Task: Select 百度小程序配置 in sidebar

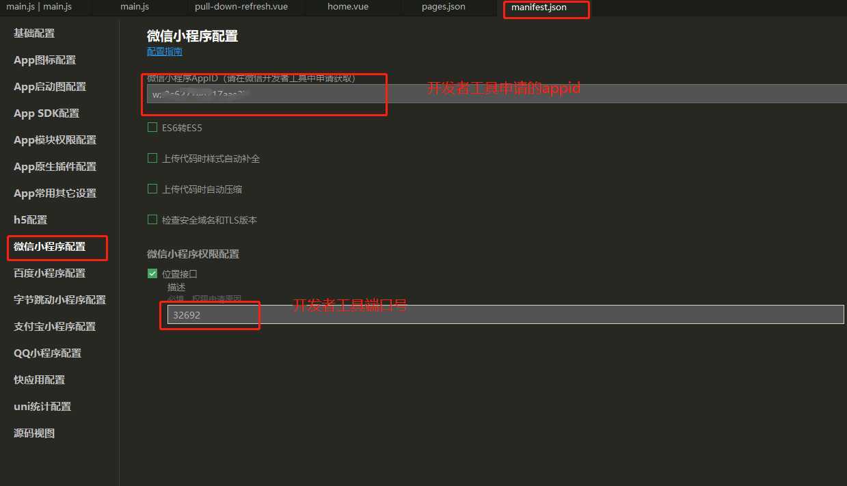Action: point(49,273)
